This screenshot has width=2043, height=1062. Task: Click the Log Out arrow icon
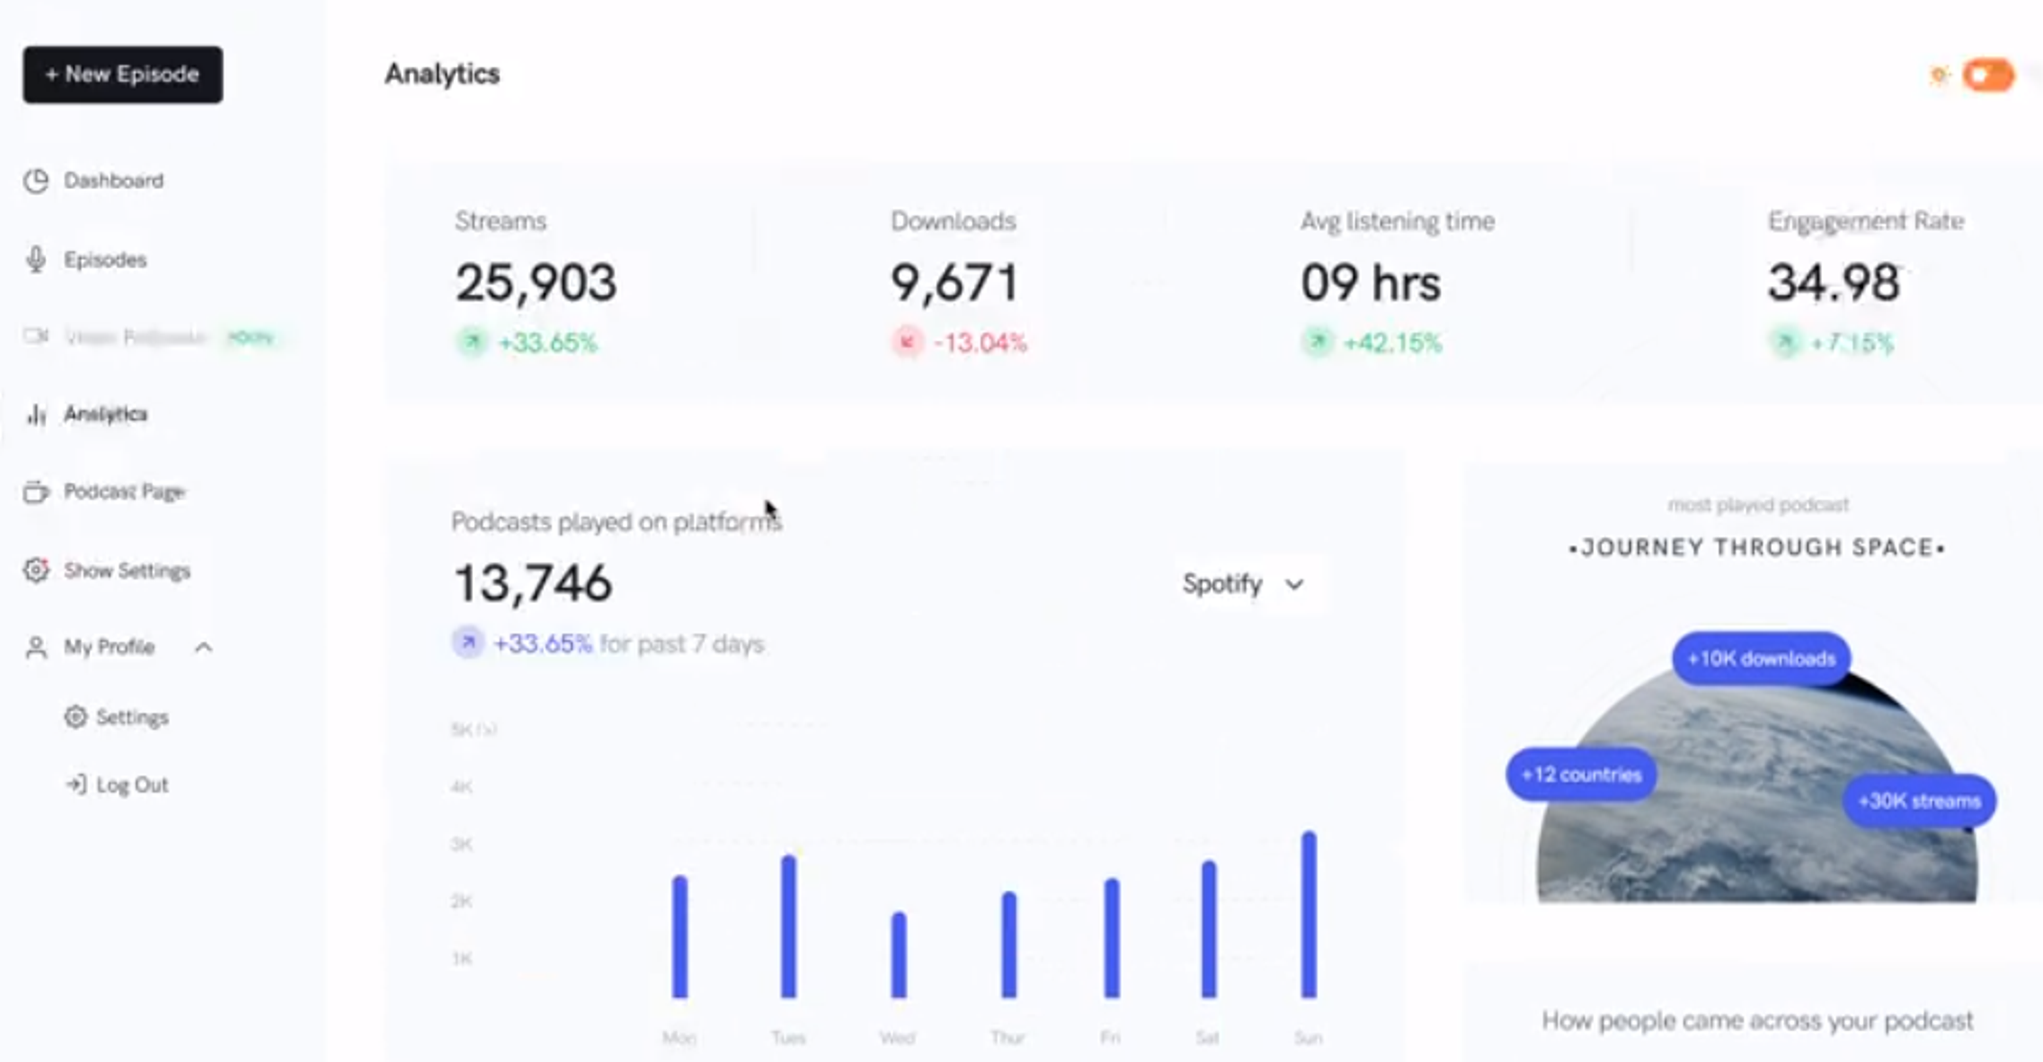click(x=76, y=784)
